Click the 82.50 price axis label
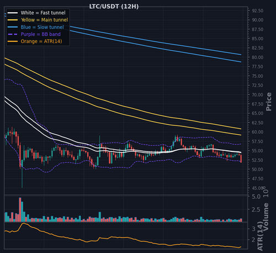Viewport: 276px width, 253px height. (x=257, y=48)
